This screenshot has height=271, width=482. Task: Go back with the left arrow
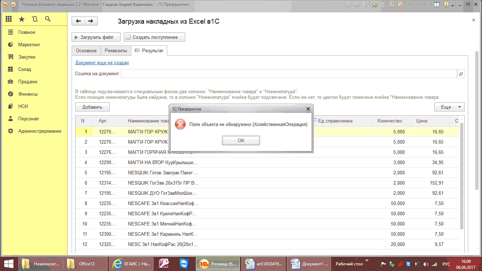click(x=78, y=21)
